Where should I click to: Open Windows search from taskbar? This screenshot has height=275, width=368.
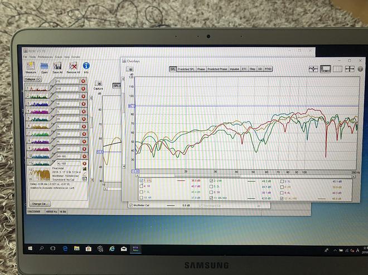tap(42, 248)
